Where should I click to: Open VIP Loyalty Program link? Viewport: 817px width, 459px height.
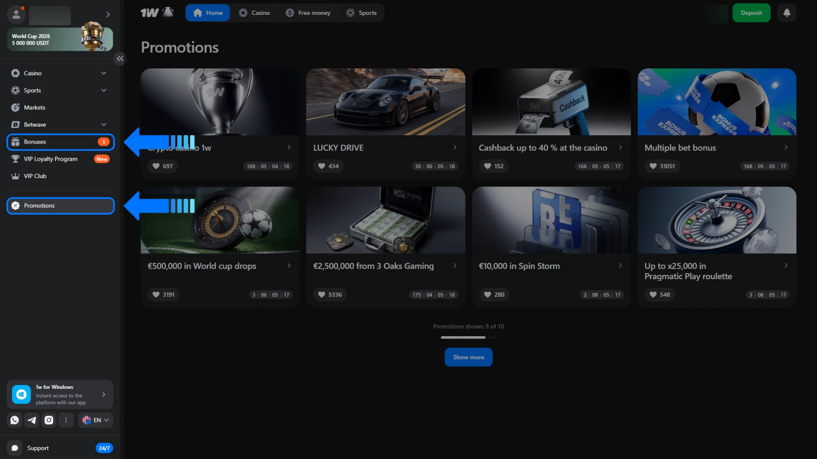coord(60,159)
